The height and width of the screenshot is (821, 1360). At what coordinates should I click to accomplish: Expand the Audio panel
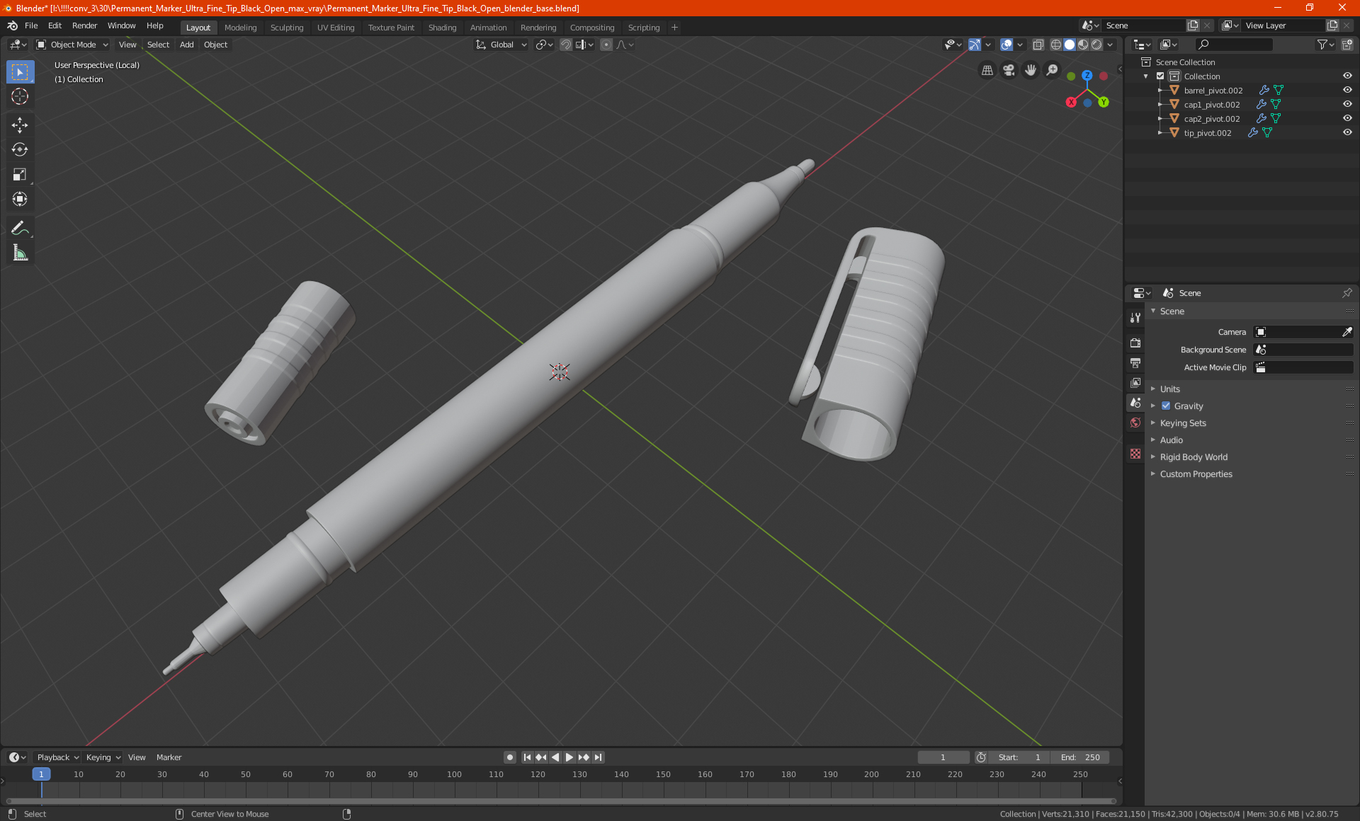(1172, 440)
